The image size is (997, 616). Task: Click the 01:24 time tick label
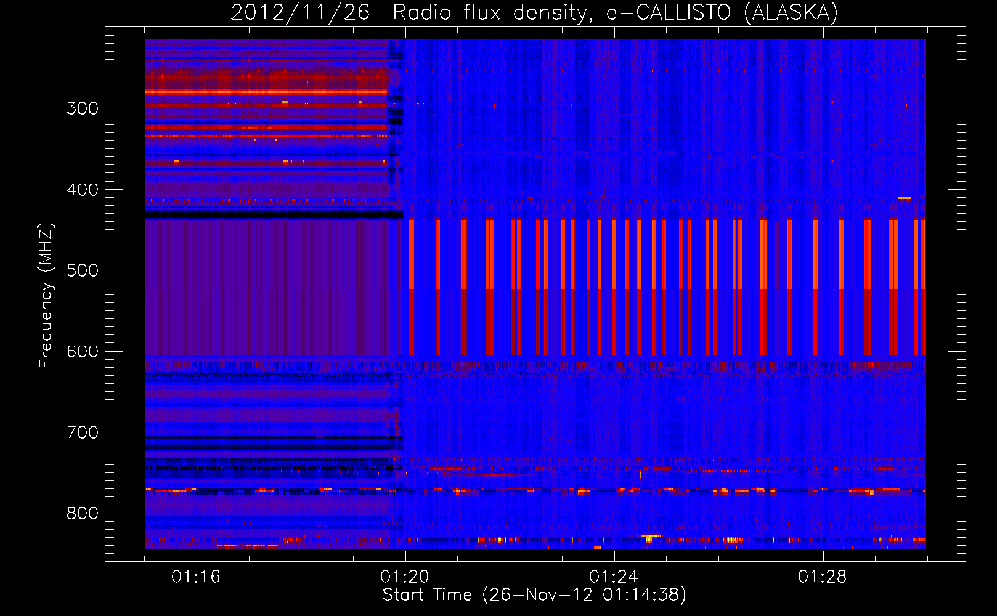(614, 577)
